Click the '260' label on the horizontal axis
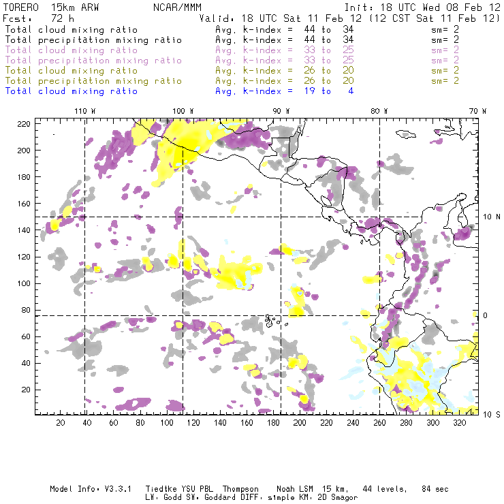This screenshot has height=504, width=504. click(x=379, y=423)
